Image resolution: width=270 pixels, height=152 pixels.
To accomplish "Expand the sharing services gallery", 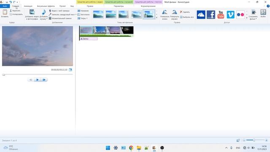I will pyautogui.click(x=247, y=18).
